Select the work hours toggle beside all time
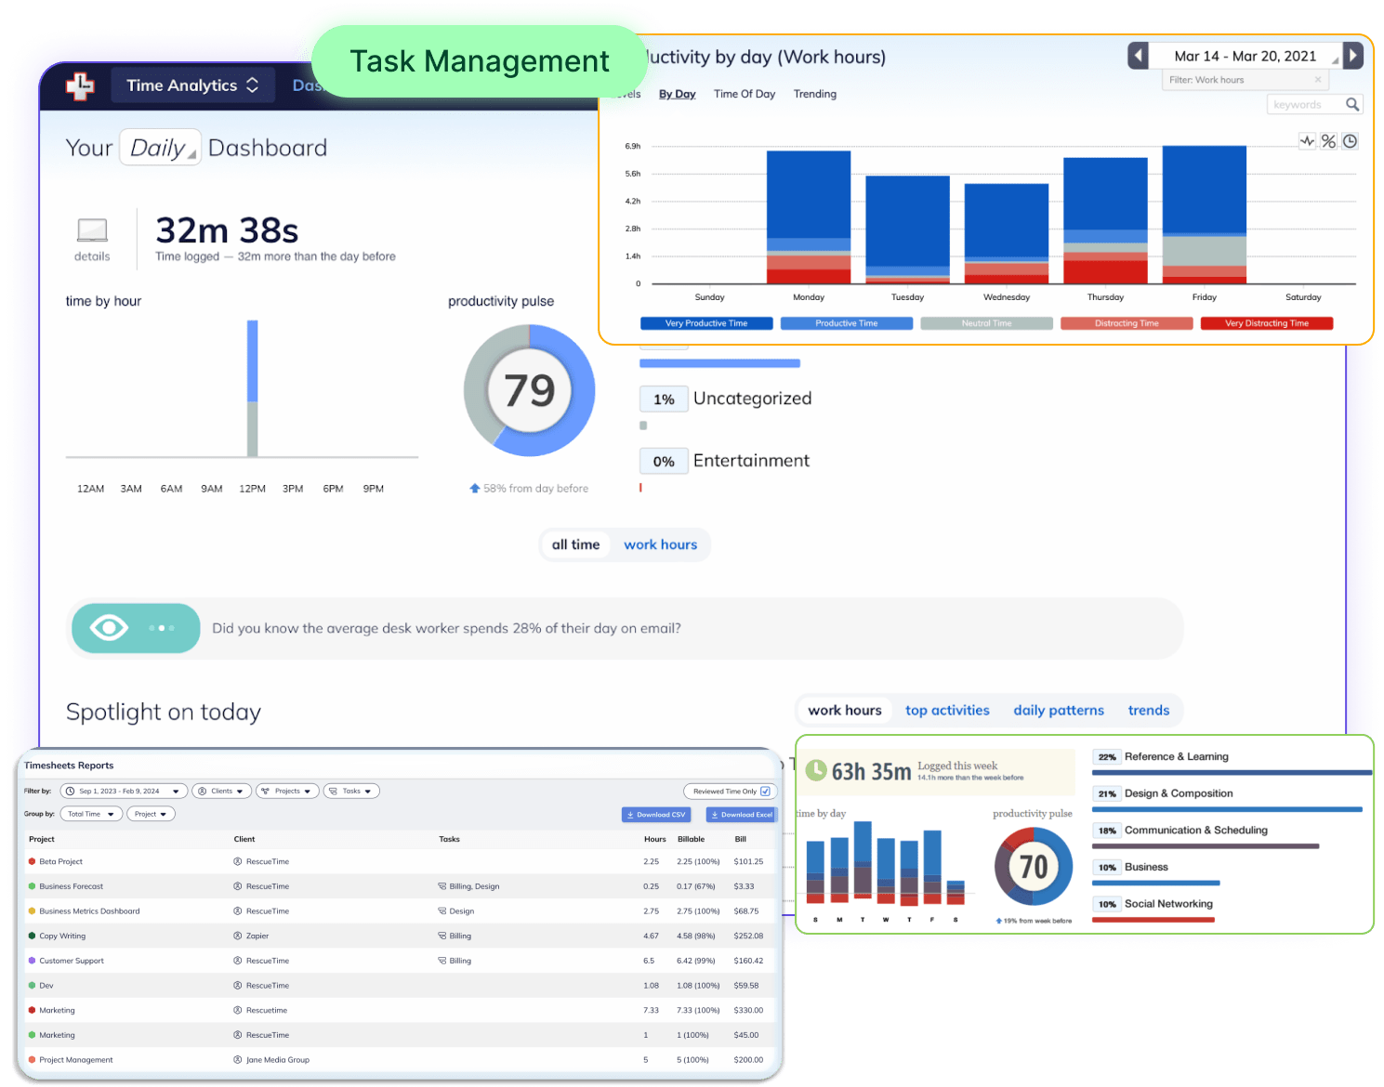This screenshot has height=1087, width=1384. click(x=660, y=544)
